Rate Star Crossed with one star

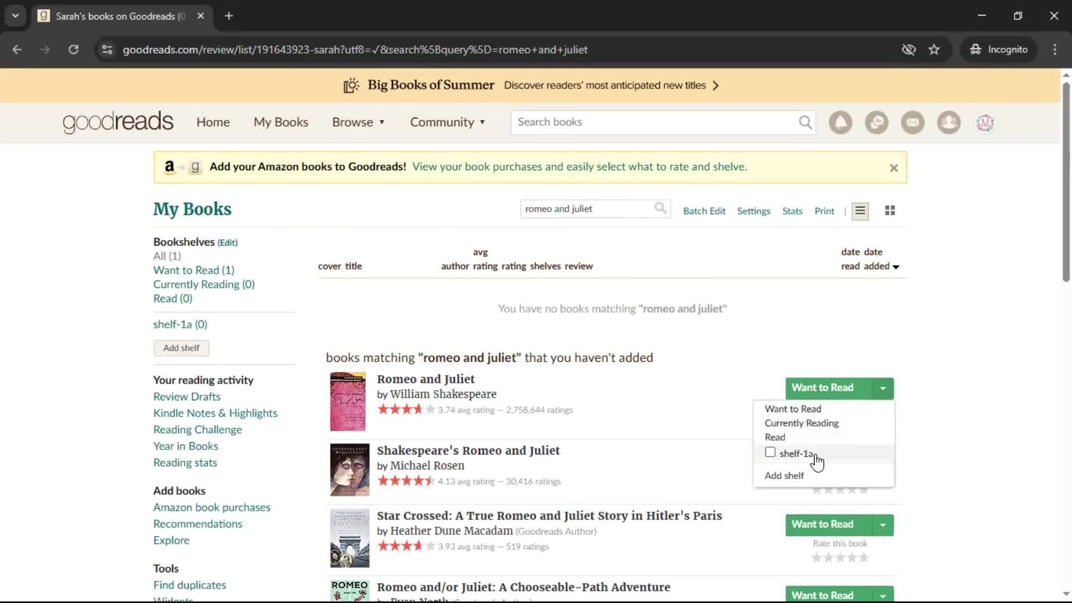point(816,557)
